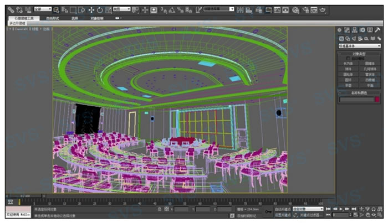388x223 pixels.
Task: Click the 几何球体 (GeoSphere) button
Action: point(370,68)
